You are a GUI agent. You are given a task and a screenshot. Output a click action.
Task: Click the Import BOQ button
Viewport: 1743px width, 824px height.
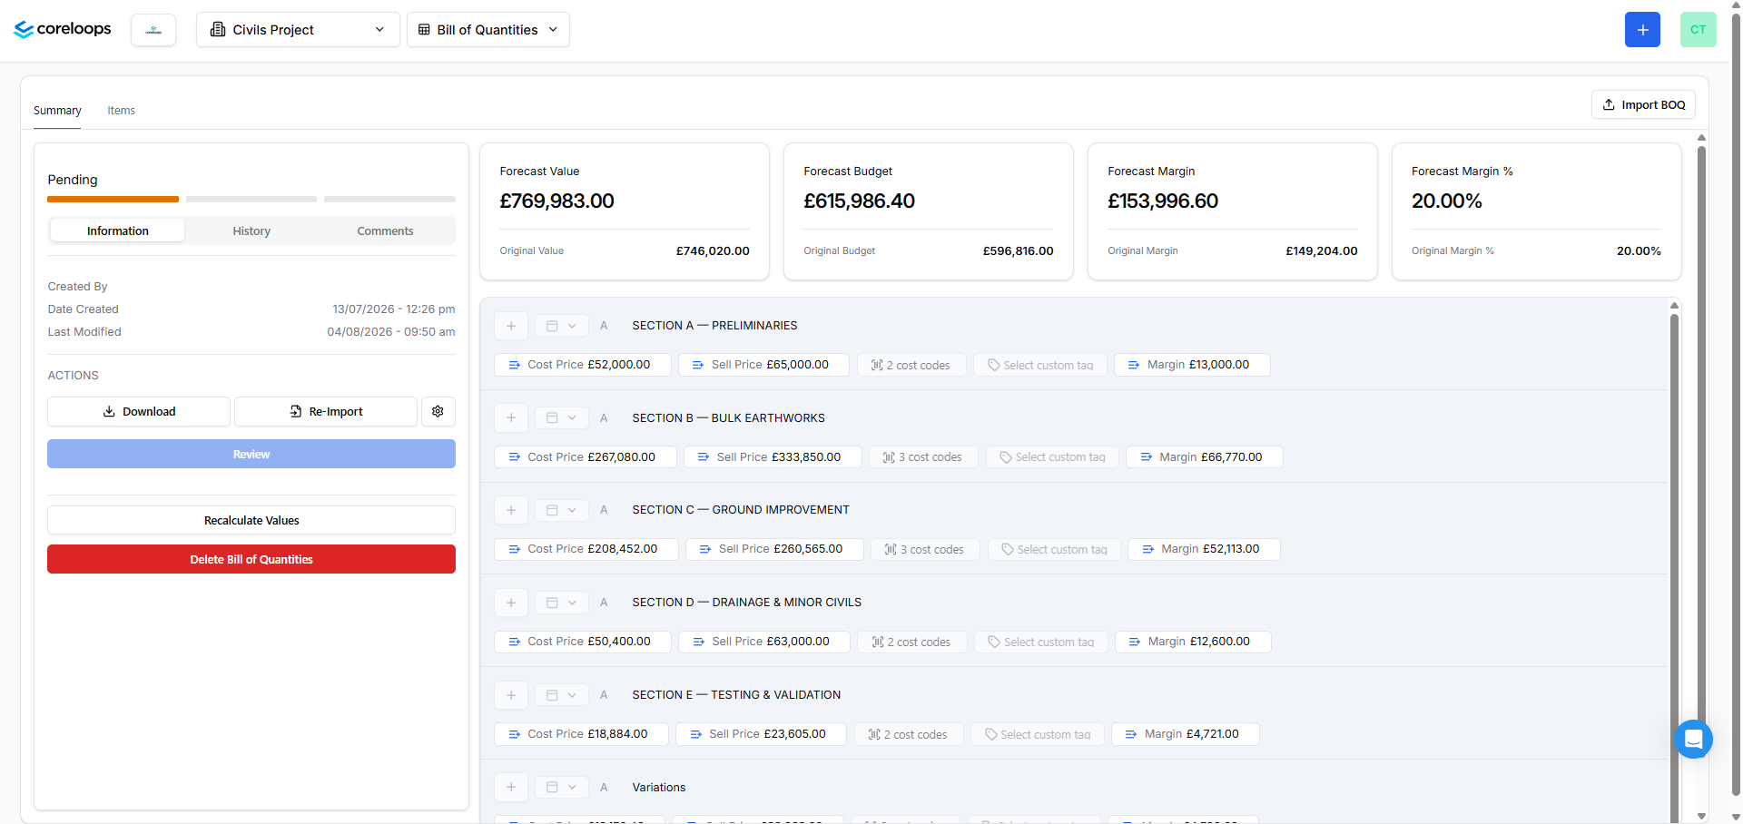[1643, 104]
